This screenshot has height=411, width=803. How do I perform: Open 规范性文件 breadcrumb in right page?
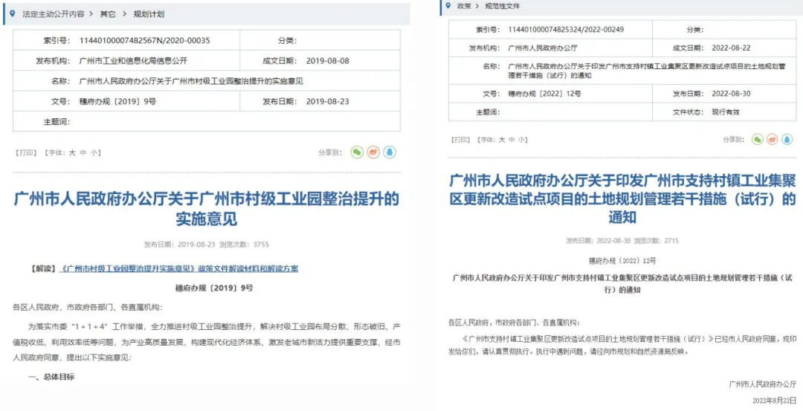click(x=502, y=6)
